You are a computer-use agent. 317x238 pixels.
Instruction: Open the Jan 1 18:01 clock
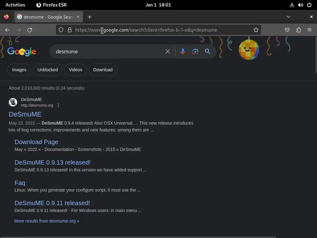tap(158, 5)
